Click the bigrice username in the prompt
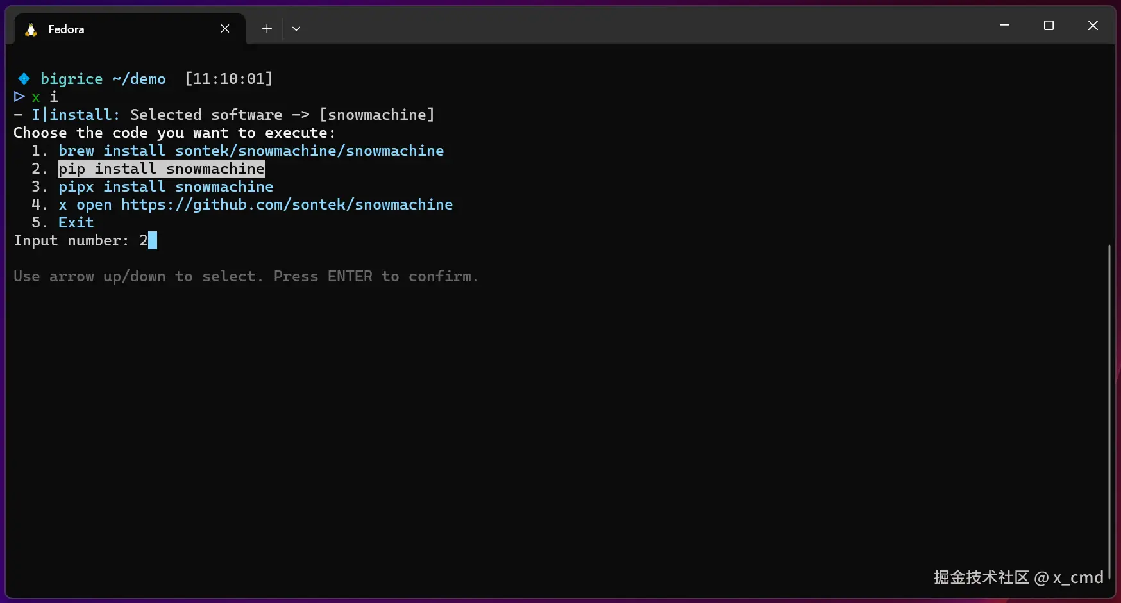1121x603 pixels. [x=71, y=79]
